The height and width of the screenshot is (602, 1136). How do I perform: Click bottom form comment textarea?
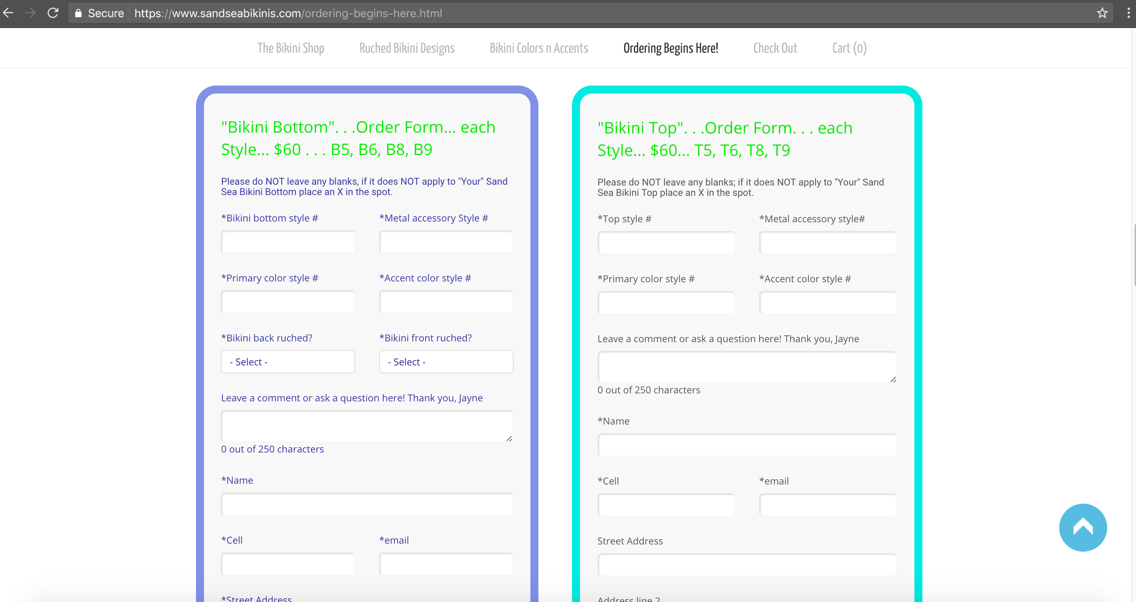tap(367, 426)
